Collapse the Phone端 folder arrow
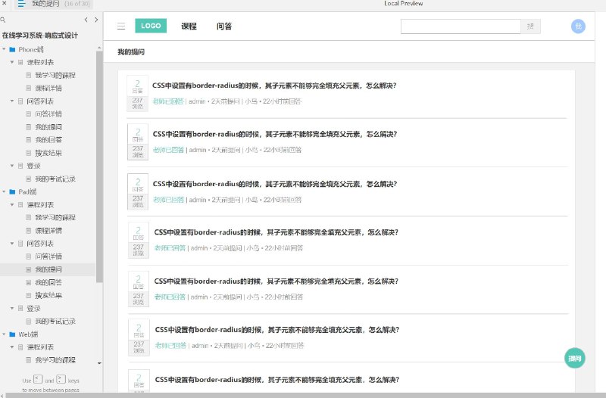 coord(4,49)
